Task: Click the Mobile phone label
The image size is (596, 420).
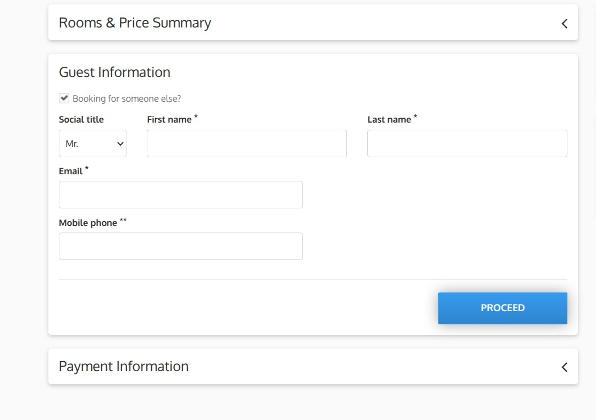Action: (x=88, y=223)
